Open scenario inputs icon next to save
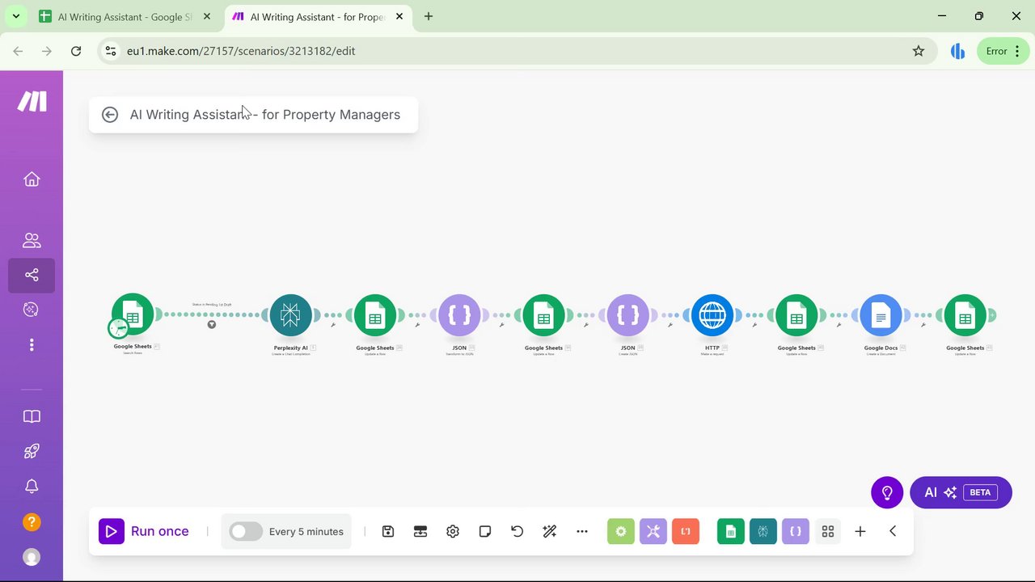Image resolution: width=1035 pixels, height=582 pixels. coord(420,531)
